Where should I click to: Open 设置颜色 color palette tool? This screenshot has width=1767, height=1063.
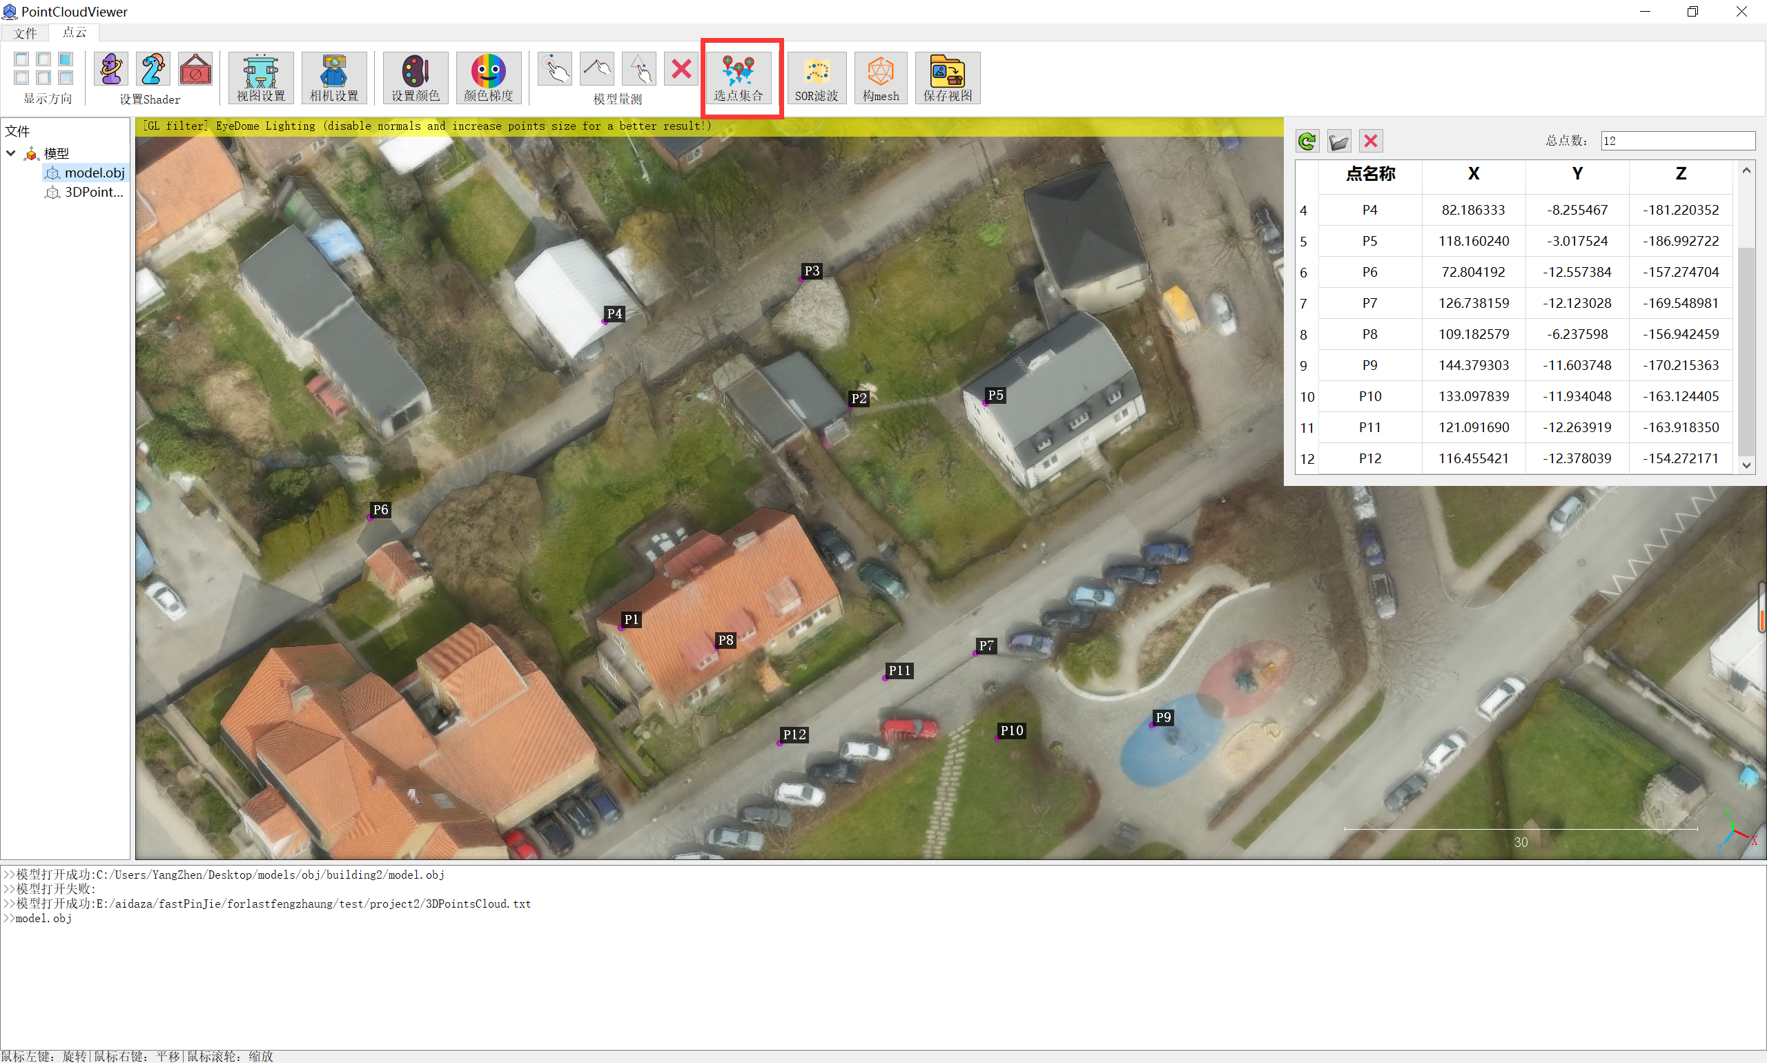coord(416,77)
